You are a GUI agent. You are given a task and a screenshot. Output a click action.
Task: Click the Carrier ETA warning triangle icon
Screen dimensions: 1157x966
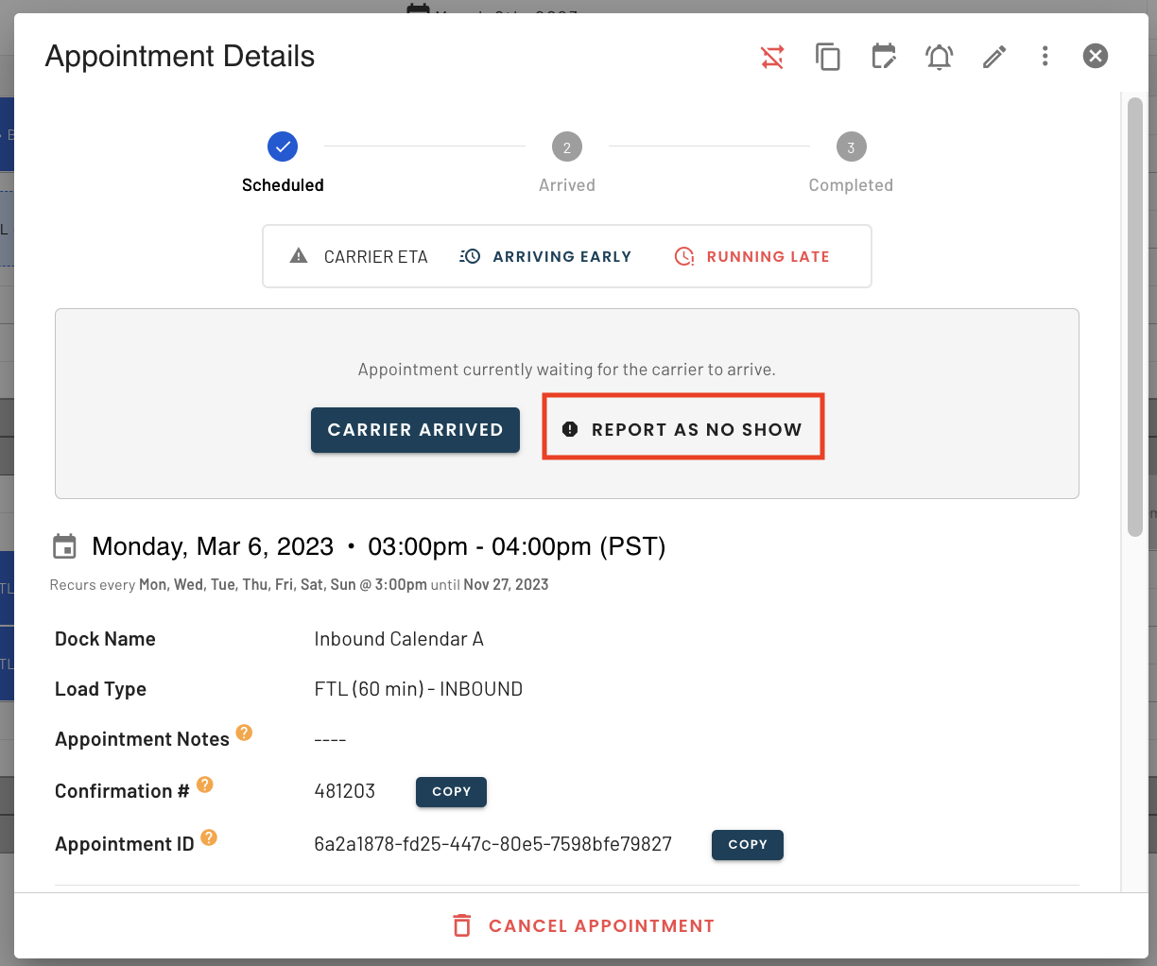pos(299,255)
